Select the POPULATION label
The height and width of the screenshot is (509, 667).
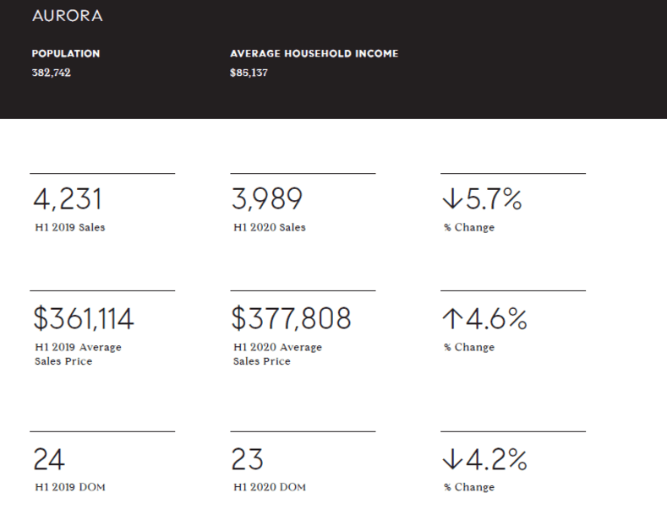[x=65, y=53]
